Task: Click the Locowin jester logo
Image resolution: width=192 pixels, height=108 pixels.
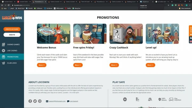Action: 12,17
